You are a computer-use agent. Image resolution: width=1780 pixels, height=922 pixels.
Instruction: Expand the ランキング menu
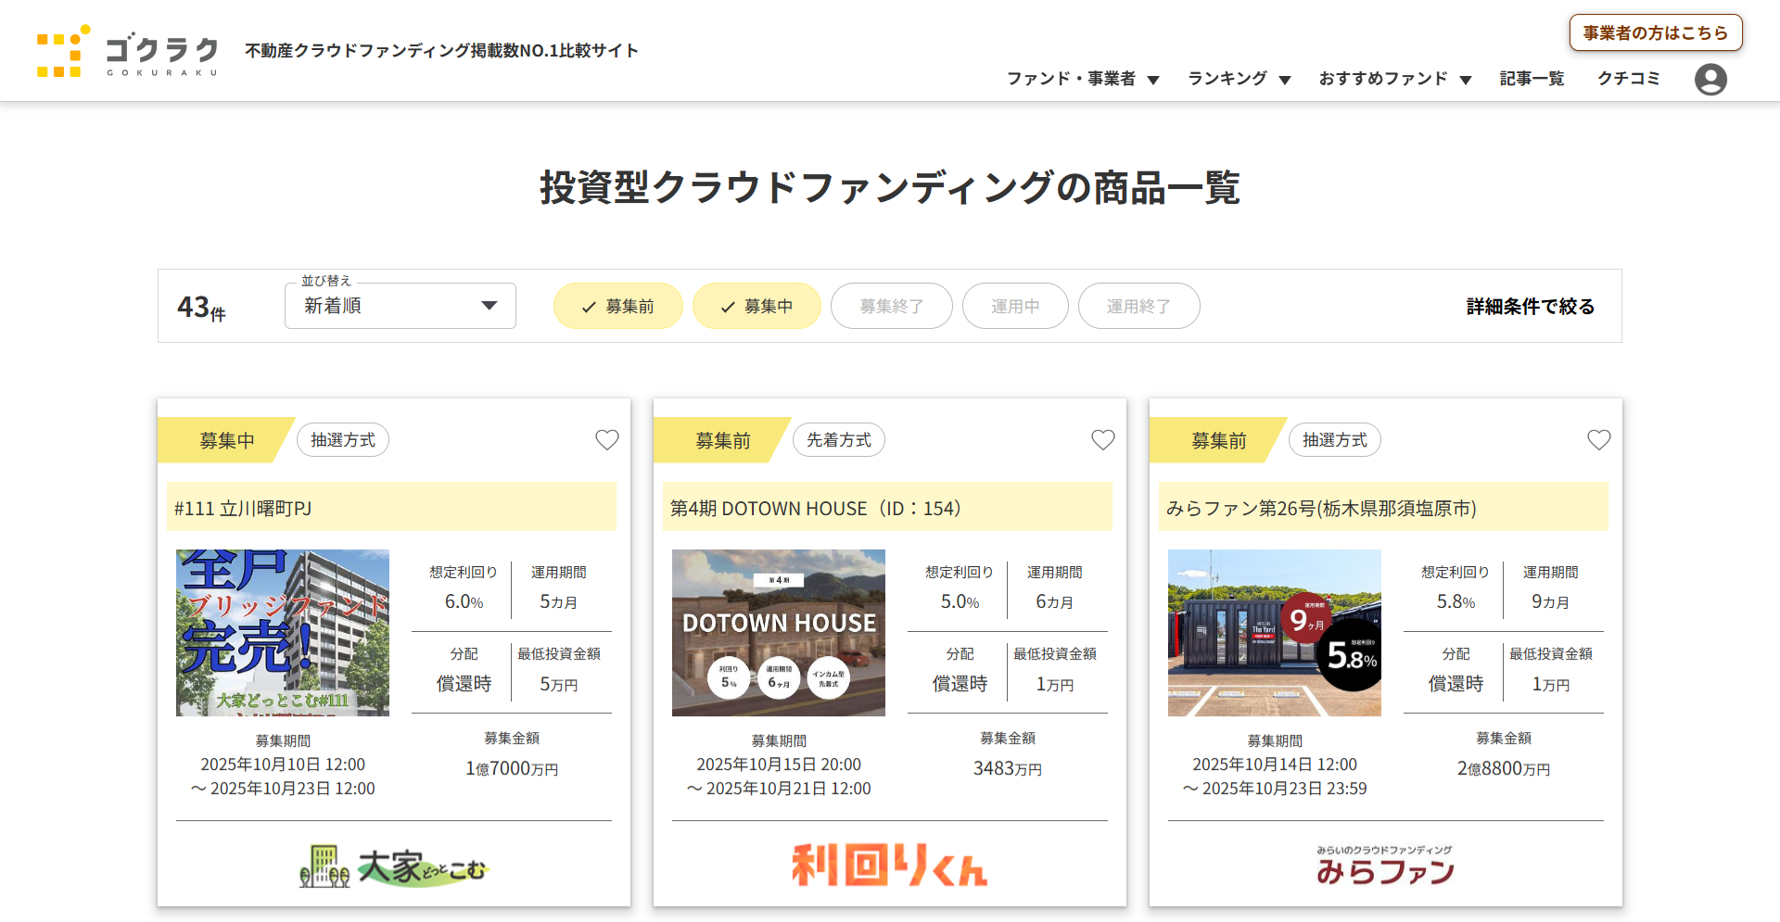pyautogui.click(x=1239, y=79)
